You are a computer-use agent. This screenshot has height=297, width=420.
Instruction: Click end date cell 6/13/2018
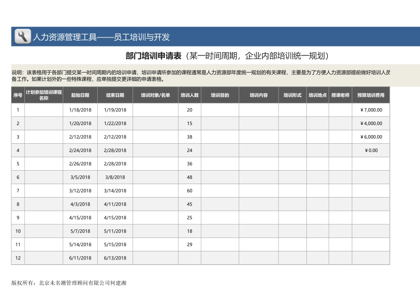tap(115, 258)
